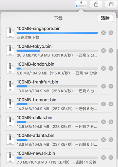Toggle the Safari downloads toolbar button
118x167 pixels.
pyautogui.click(x=81, y=4)
